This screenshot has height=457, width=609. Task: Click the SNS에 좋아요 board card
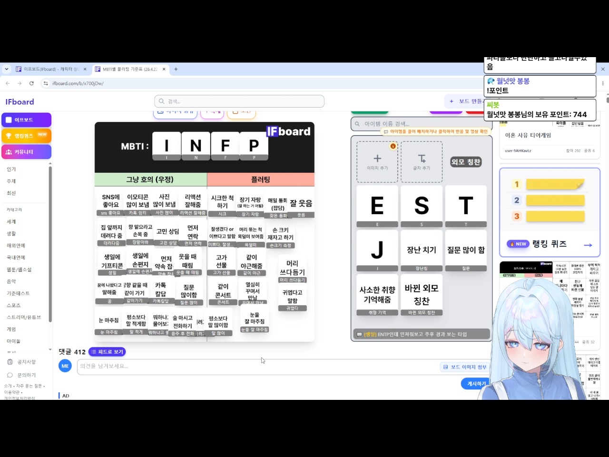[111, 204]
